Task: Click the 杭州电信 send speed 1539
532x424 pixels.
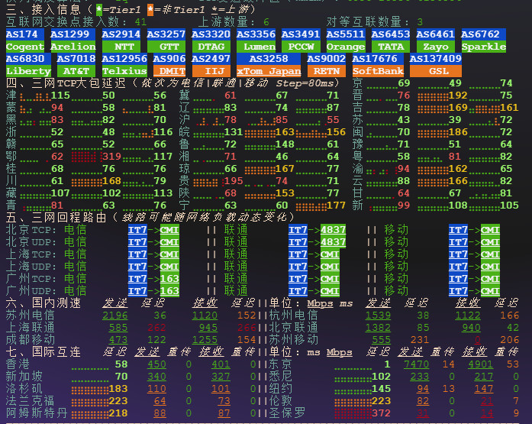Action: pyautogui.click(x=378, y=316)
